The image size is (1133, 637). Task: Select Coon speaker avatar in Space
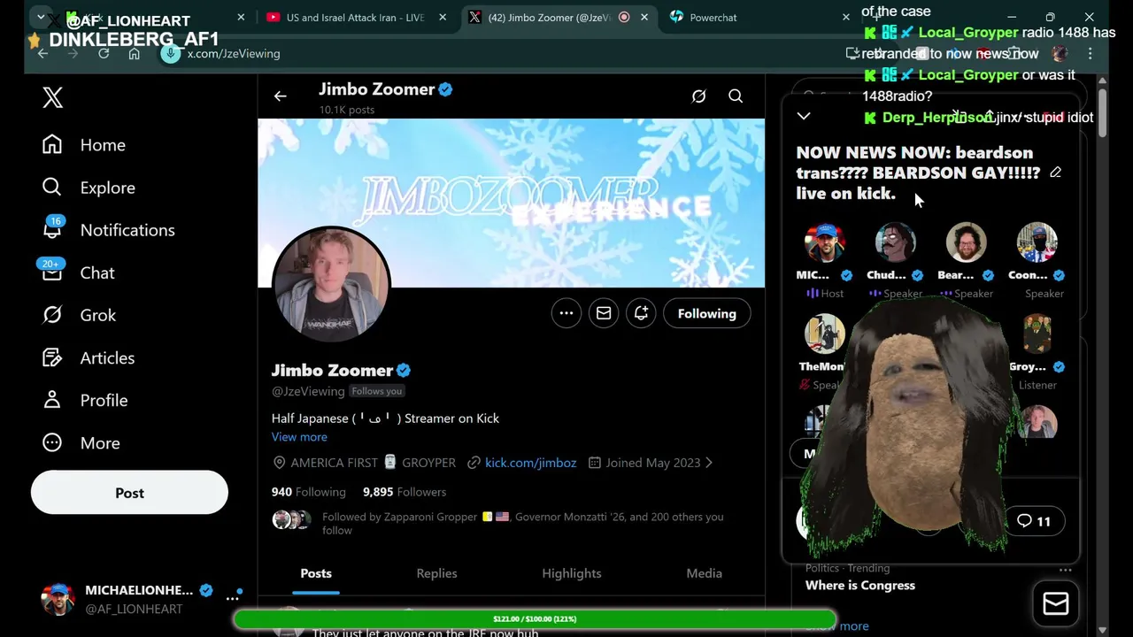point(1037,243)
